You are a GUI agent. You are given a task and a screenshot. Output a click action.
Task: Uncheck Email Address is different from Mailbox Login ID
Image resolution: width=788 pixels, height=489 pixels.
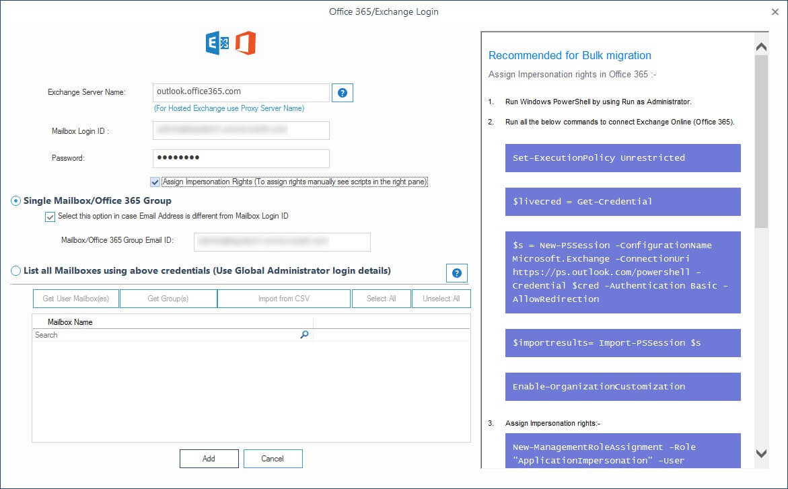coord(50,217)
